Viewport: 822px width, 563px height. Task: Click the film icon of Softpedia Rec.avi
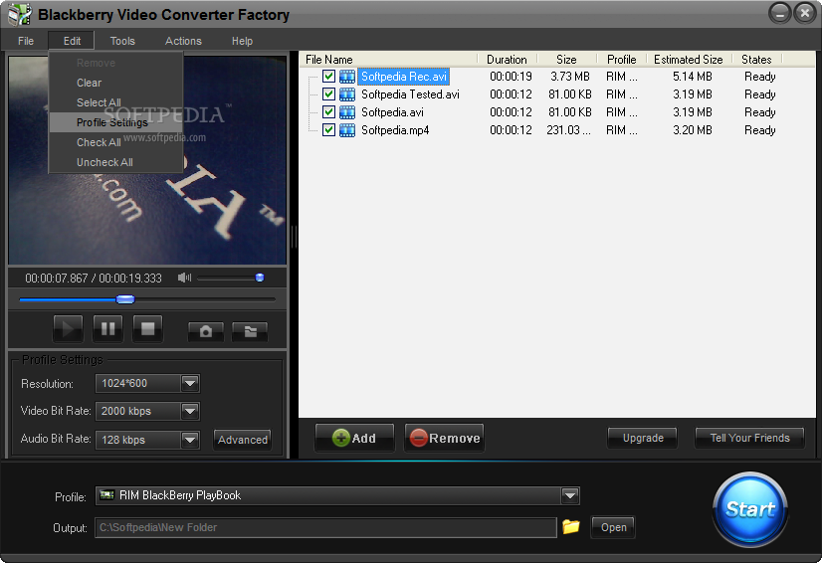347,77
